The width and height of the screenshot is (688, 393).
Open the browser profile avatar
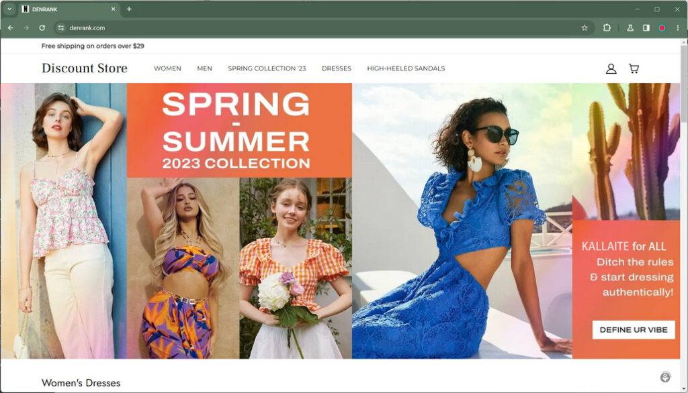click(x=662, y=27)
